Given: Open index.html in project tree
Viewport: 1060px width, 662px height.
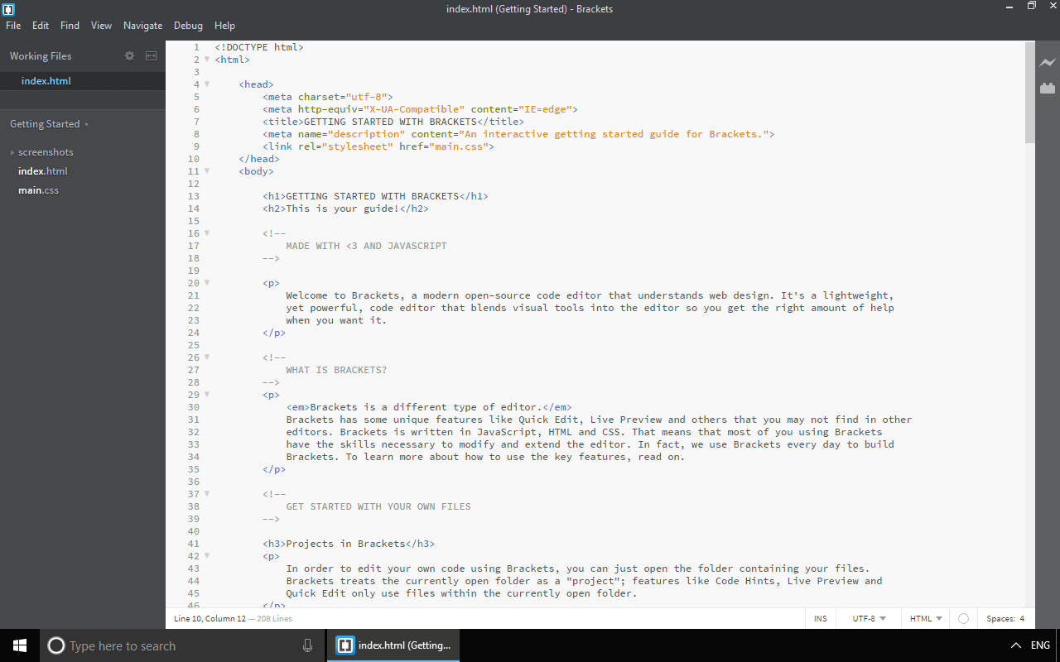Looking at the screenshot, I should pos(43,171).
